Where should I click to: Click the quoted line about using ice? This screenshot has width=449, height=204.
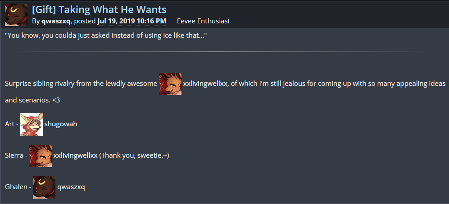106,35
